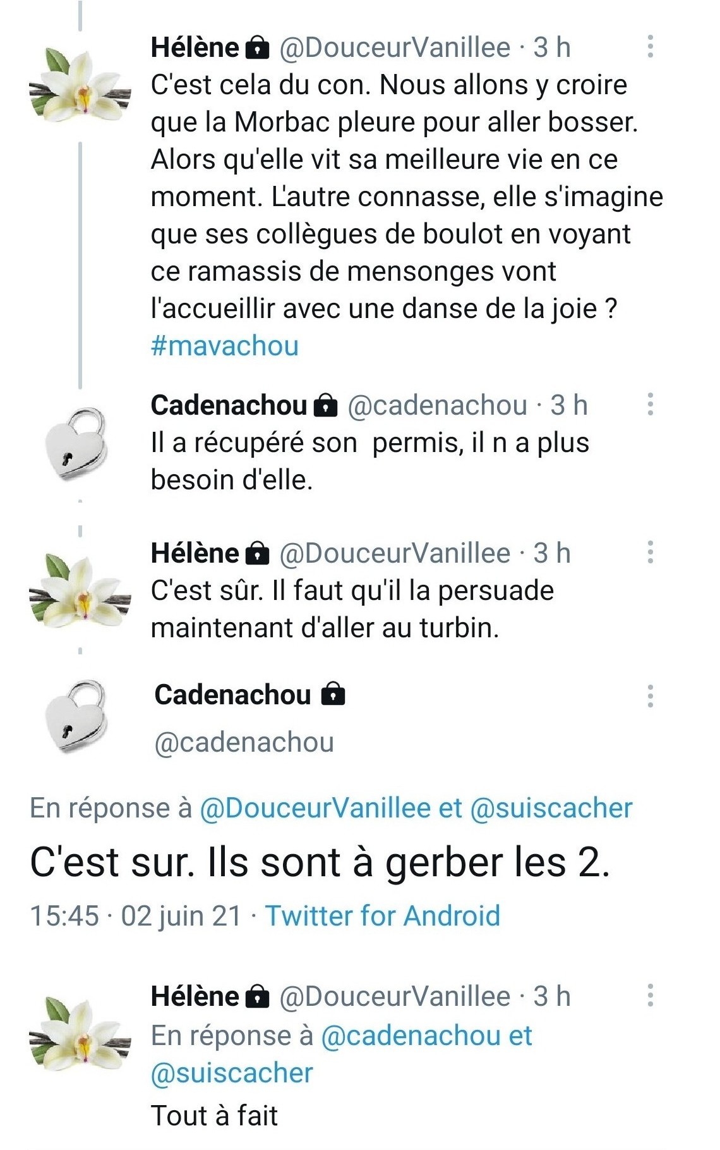
Task: Tap the @cadenachou handle under the main tweet's name
Action: [244, 742]
